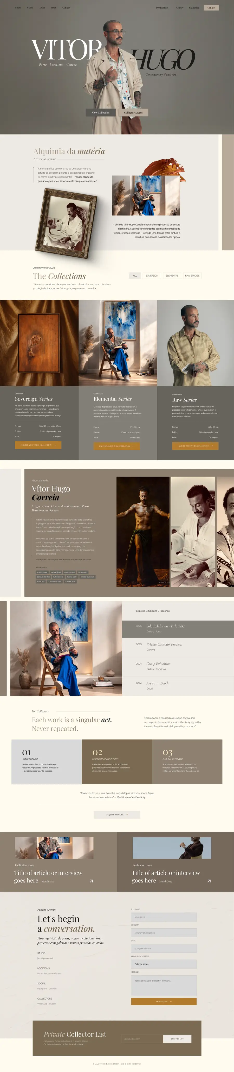
Task: Select the Private Collector Preview exhibition row
Action: pos(178,647)
